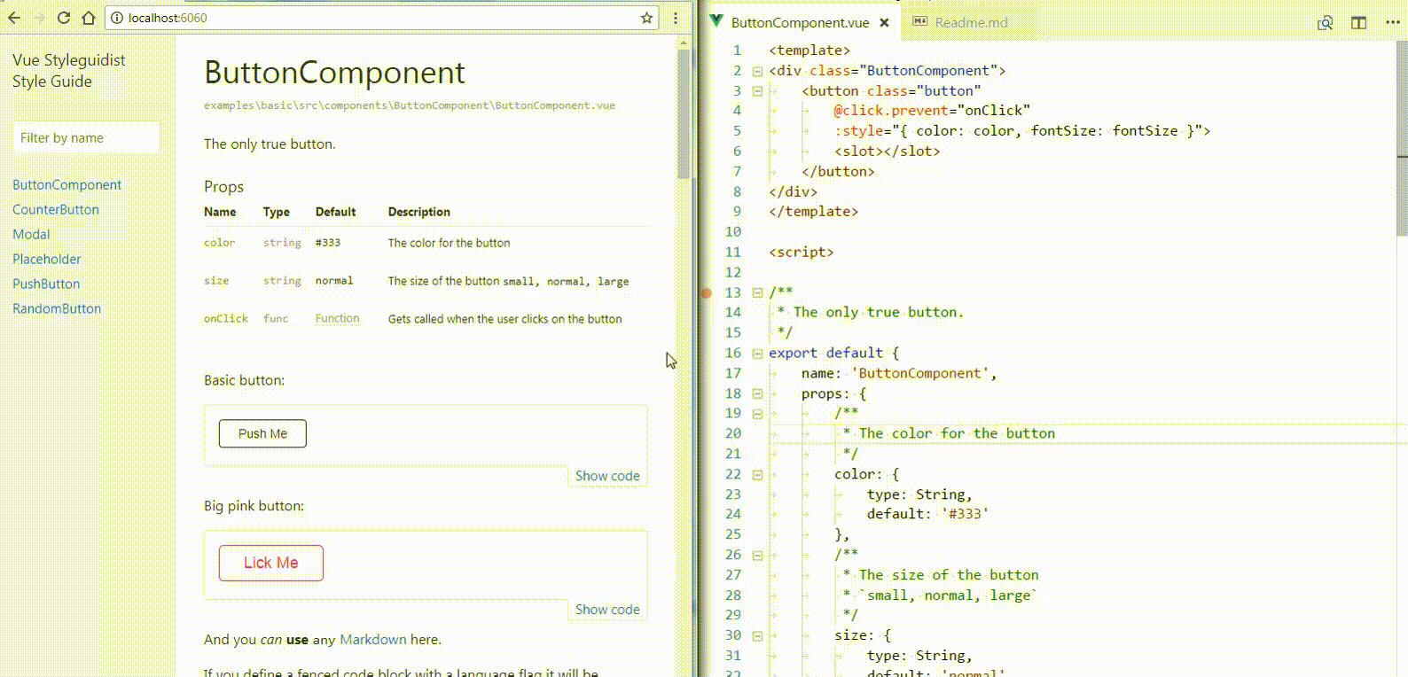The height and width of the screenshot is (677, 1408).
Task: Click Vue file icon on ButtonComponent.vue tab
Action: click(716, 21)
